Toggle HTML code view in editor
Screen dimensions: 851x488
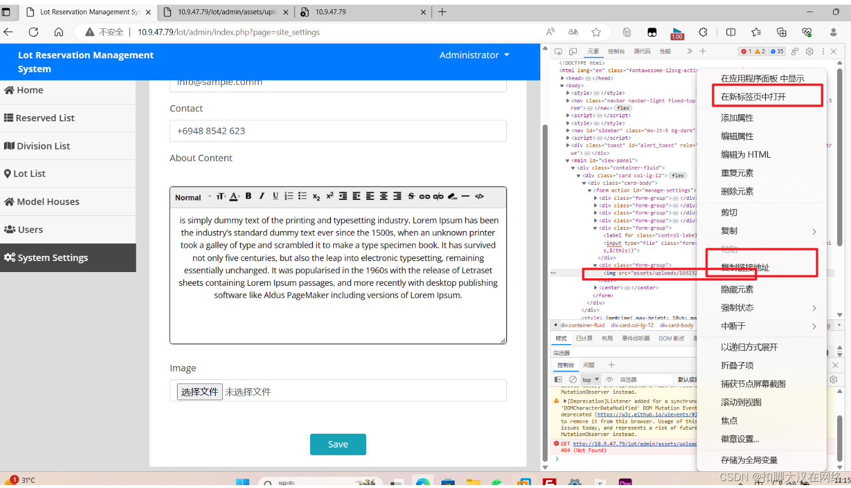(480, 196)
